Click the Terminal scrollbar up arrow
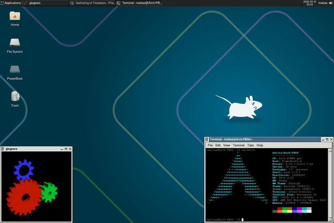334x223 pixels. (330, 150)
